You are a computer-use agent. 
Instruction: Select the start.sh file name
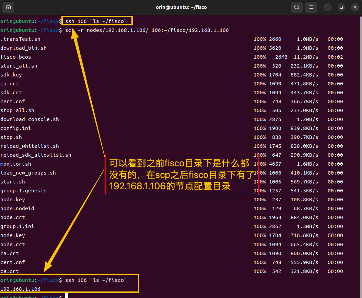(12, 182)
